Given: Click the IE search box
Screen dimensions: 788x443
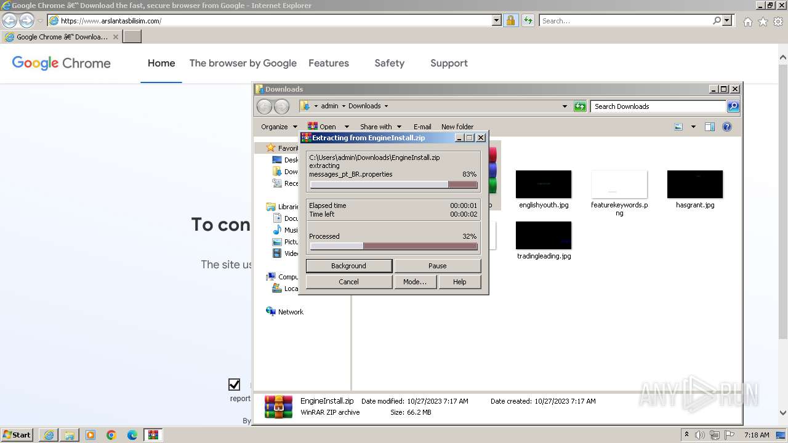Looking at the screenshot, I should [x=625, y=21].
